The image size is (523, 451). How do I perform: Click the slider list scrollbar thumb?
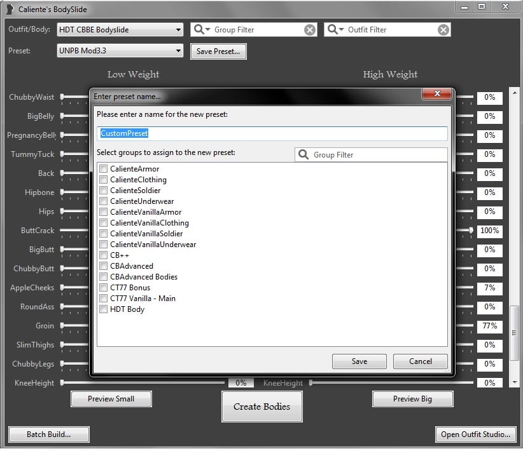coord(514,333)
